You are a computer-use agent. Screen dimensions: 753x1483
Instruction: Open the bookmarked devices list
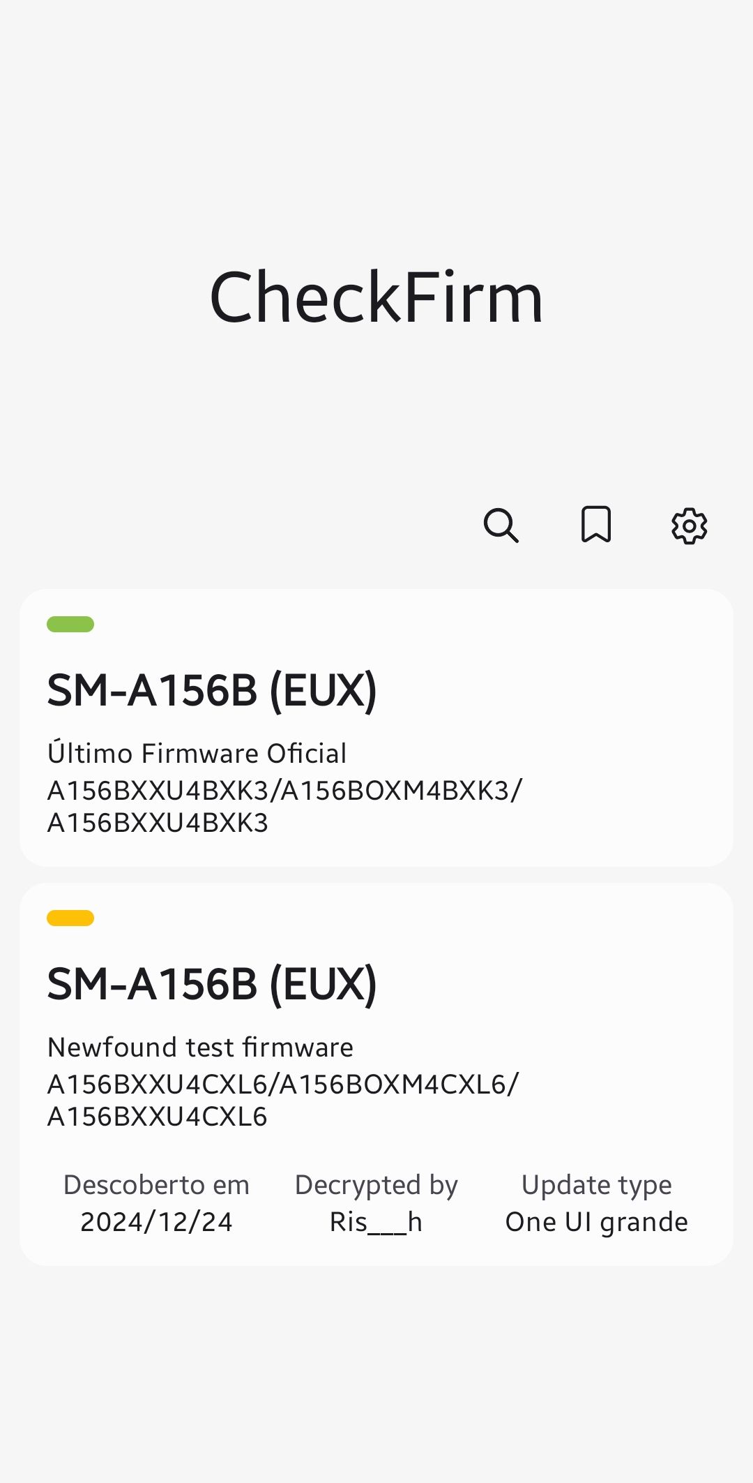tap(596, 525)
